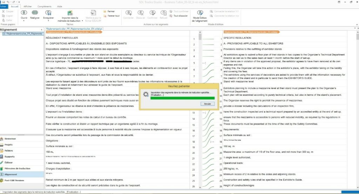The image size is (359, 194).
Task: Select the Alignement view in navigation pane
Action: click(x=22, y=174)
